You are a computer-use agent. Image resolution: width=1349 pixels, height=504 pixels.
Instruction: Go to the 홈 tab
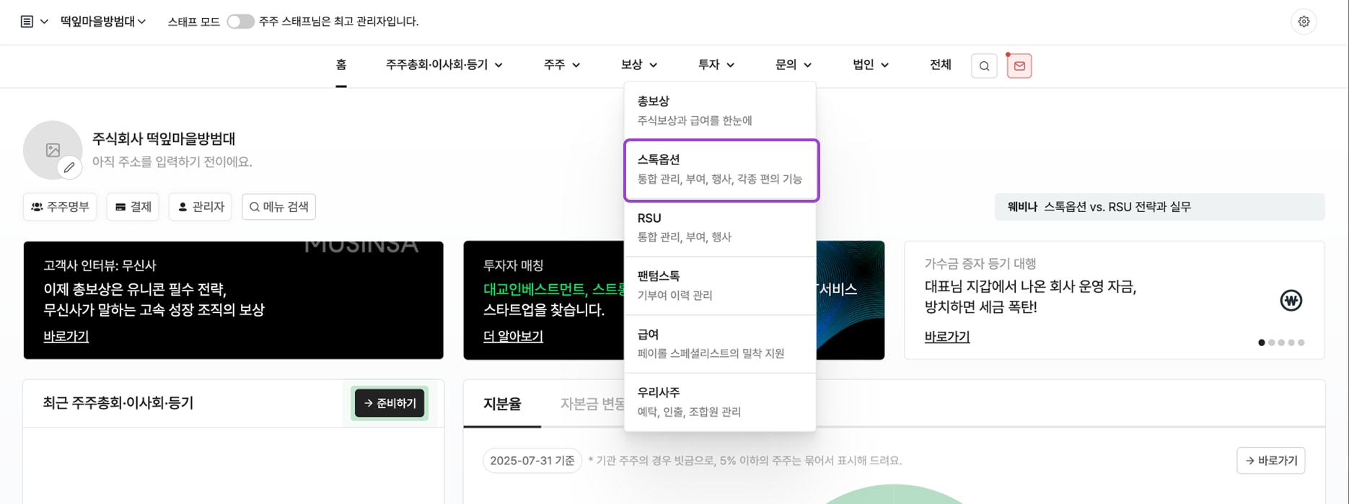click(341, 65)
